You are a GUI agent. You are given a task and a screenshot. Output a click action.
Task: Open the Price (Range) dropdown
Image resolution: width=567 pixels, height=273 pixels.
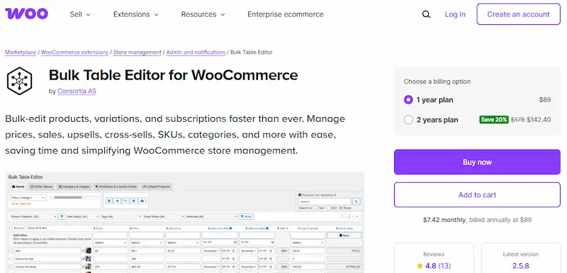coord(28,198)
